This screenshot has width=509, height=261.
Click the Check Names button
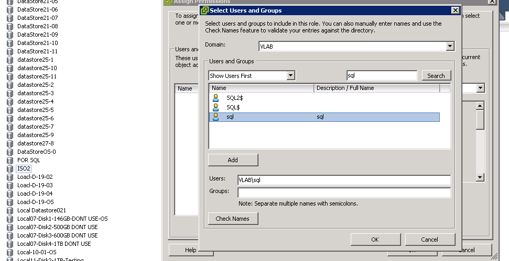click(233, 219)
